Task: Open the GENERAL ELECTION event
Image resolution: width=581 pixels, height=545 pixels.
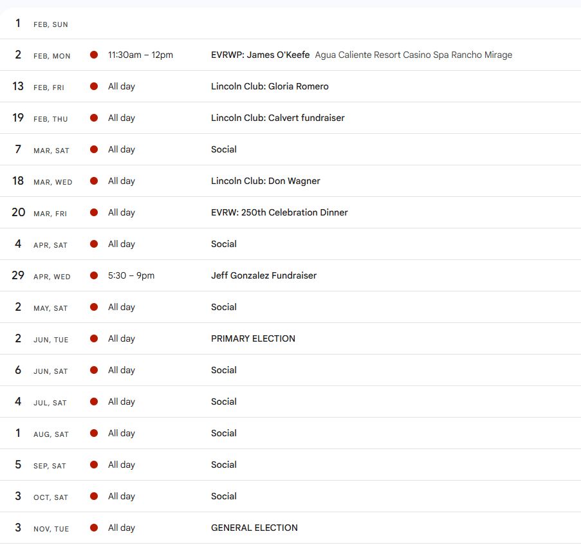Action: click(x=254, y=528)
